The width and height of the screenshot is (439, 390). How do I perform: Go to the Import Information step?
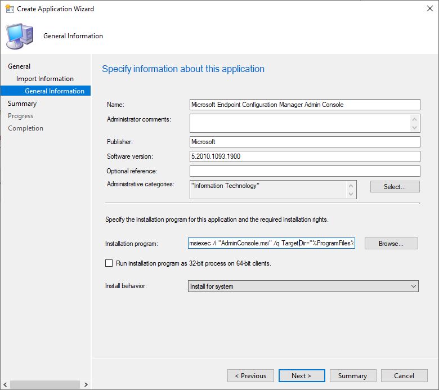[x=45, y=79]
